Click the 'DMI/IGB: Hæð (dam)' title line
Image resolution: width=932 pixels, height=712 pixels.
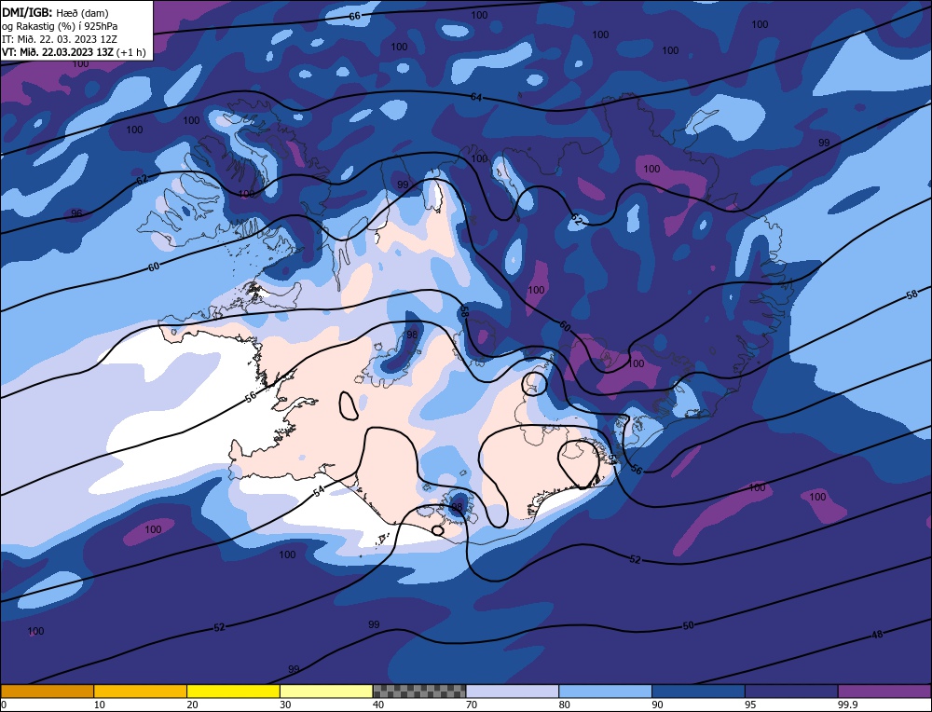tap(55, 12)
